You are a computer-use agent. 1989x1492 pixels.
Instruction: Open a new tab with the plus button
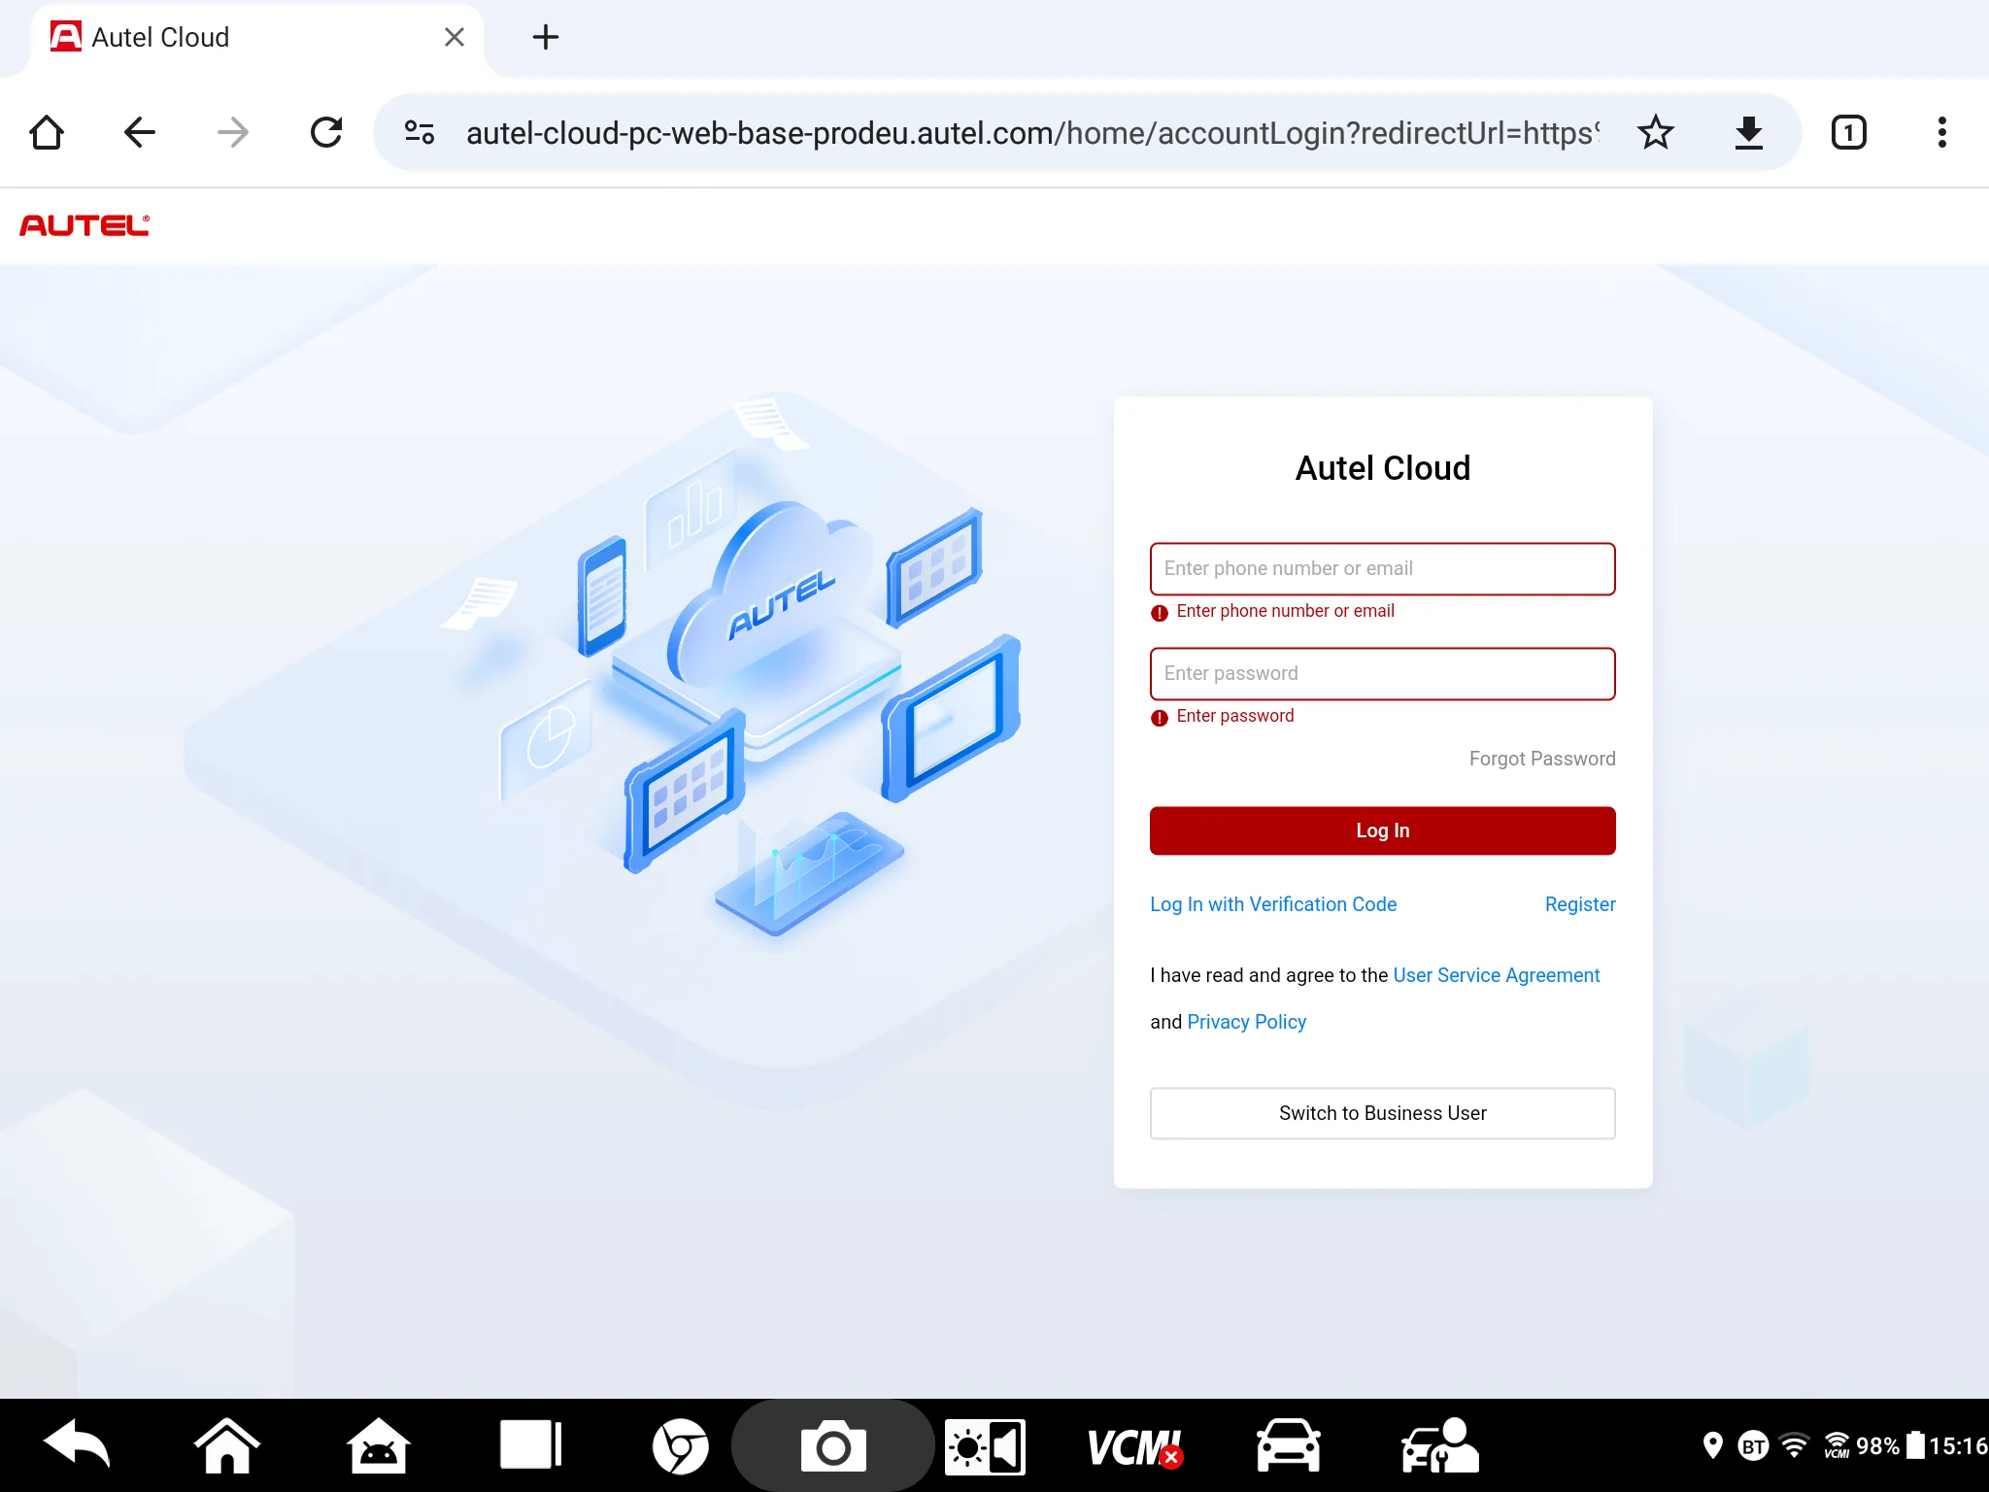point(546,37)
